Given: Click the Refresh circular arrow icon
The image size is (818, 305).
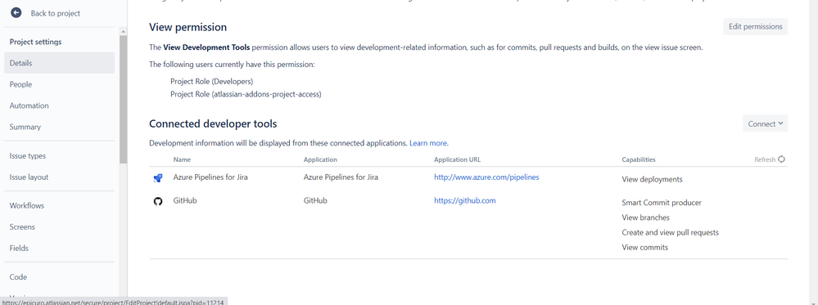Looking at the screenshot, I should [781, 159].
